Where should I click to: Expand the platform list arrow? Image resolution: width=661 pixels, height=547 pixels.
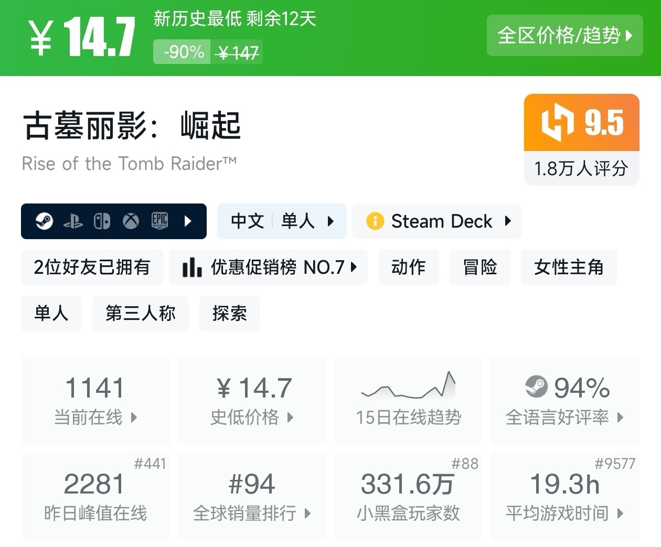[188, 221]
